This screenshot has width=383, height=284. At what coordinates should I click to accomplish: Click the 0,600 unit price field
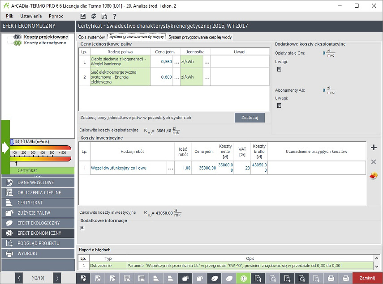pos(161,77)
